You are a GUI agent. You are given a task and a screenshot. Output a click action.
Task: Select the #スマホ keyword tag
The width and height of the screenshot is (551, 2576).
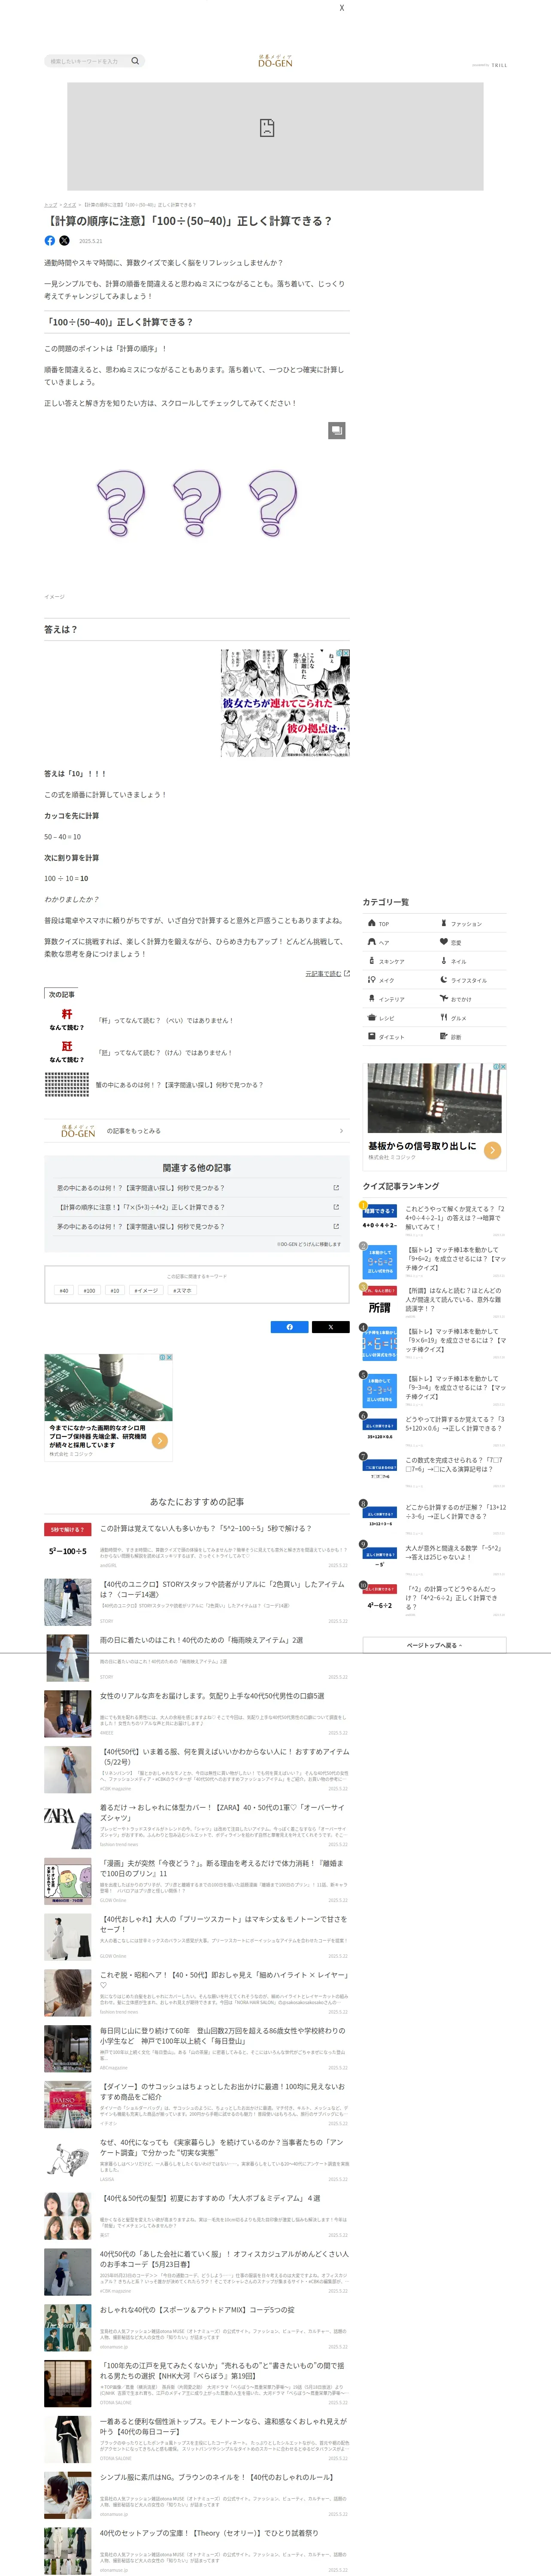click(183, 1291)
